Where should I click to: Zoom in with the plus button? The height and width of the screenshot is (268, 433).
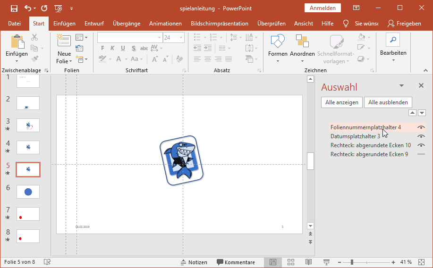[x=393, y=262]
